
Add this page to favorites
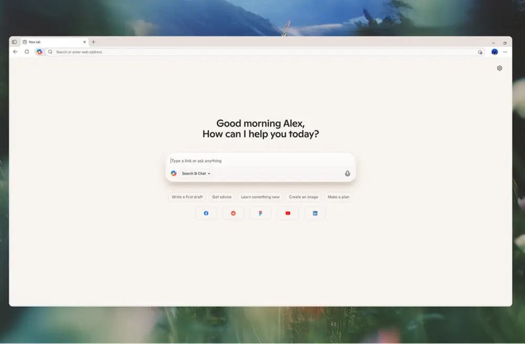[479, 52]
